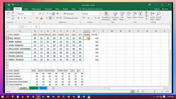This screenshot has height=99, width=176.
Task: Click the Insert Function fx icon
Action: (x=36, y=27)
